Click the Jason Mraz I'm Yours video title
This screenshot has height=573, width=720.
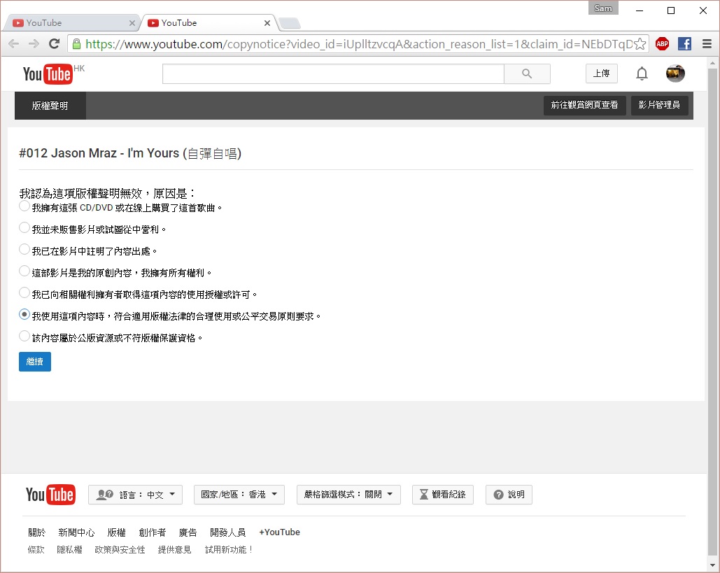(130, 153)
